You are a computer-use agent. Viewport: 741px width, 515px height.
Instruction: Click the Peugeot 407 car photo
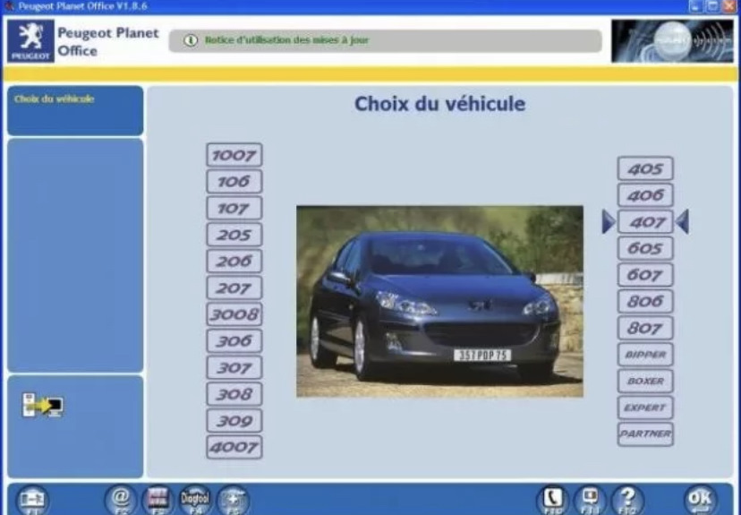(x=439, y=302)
